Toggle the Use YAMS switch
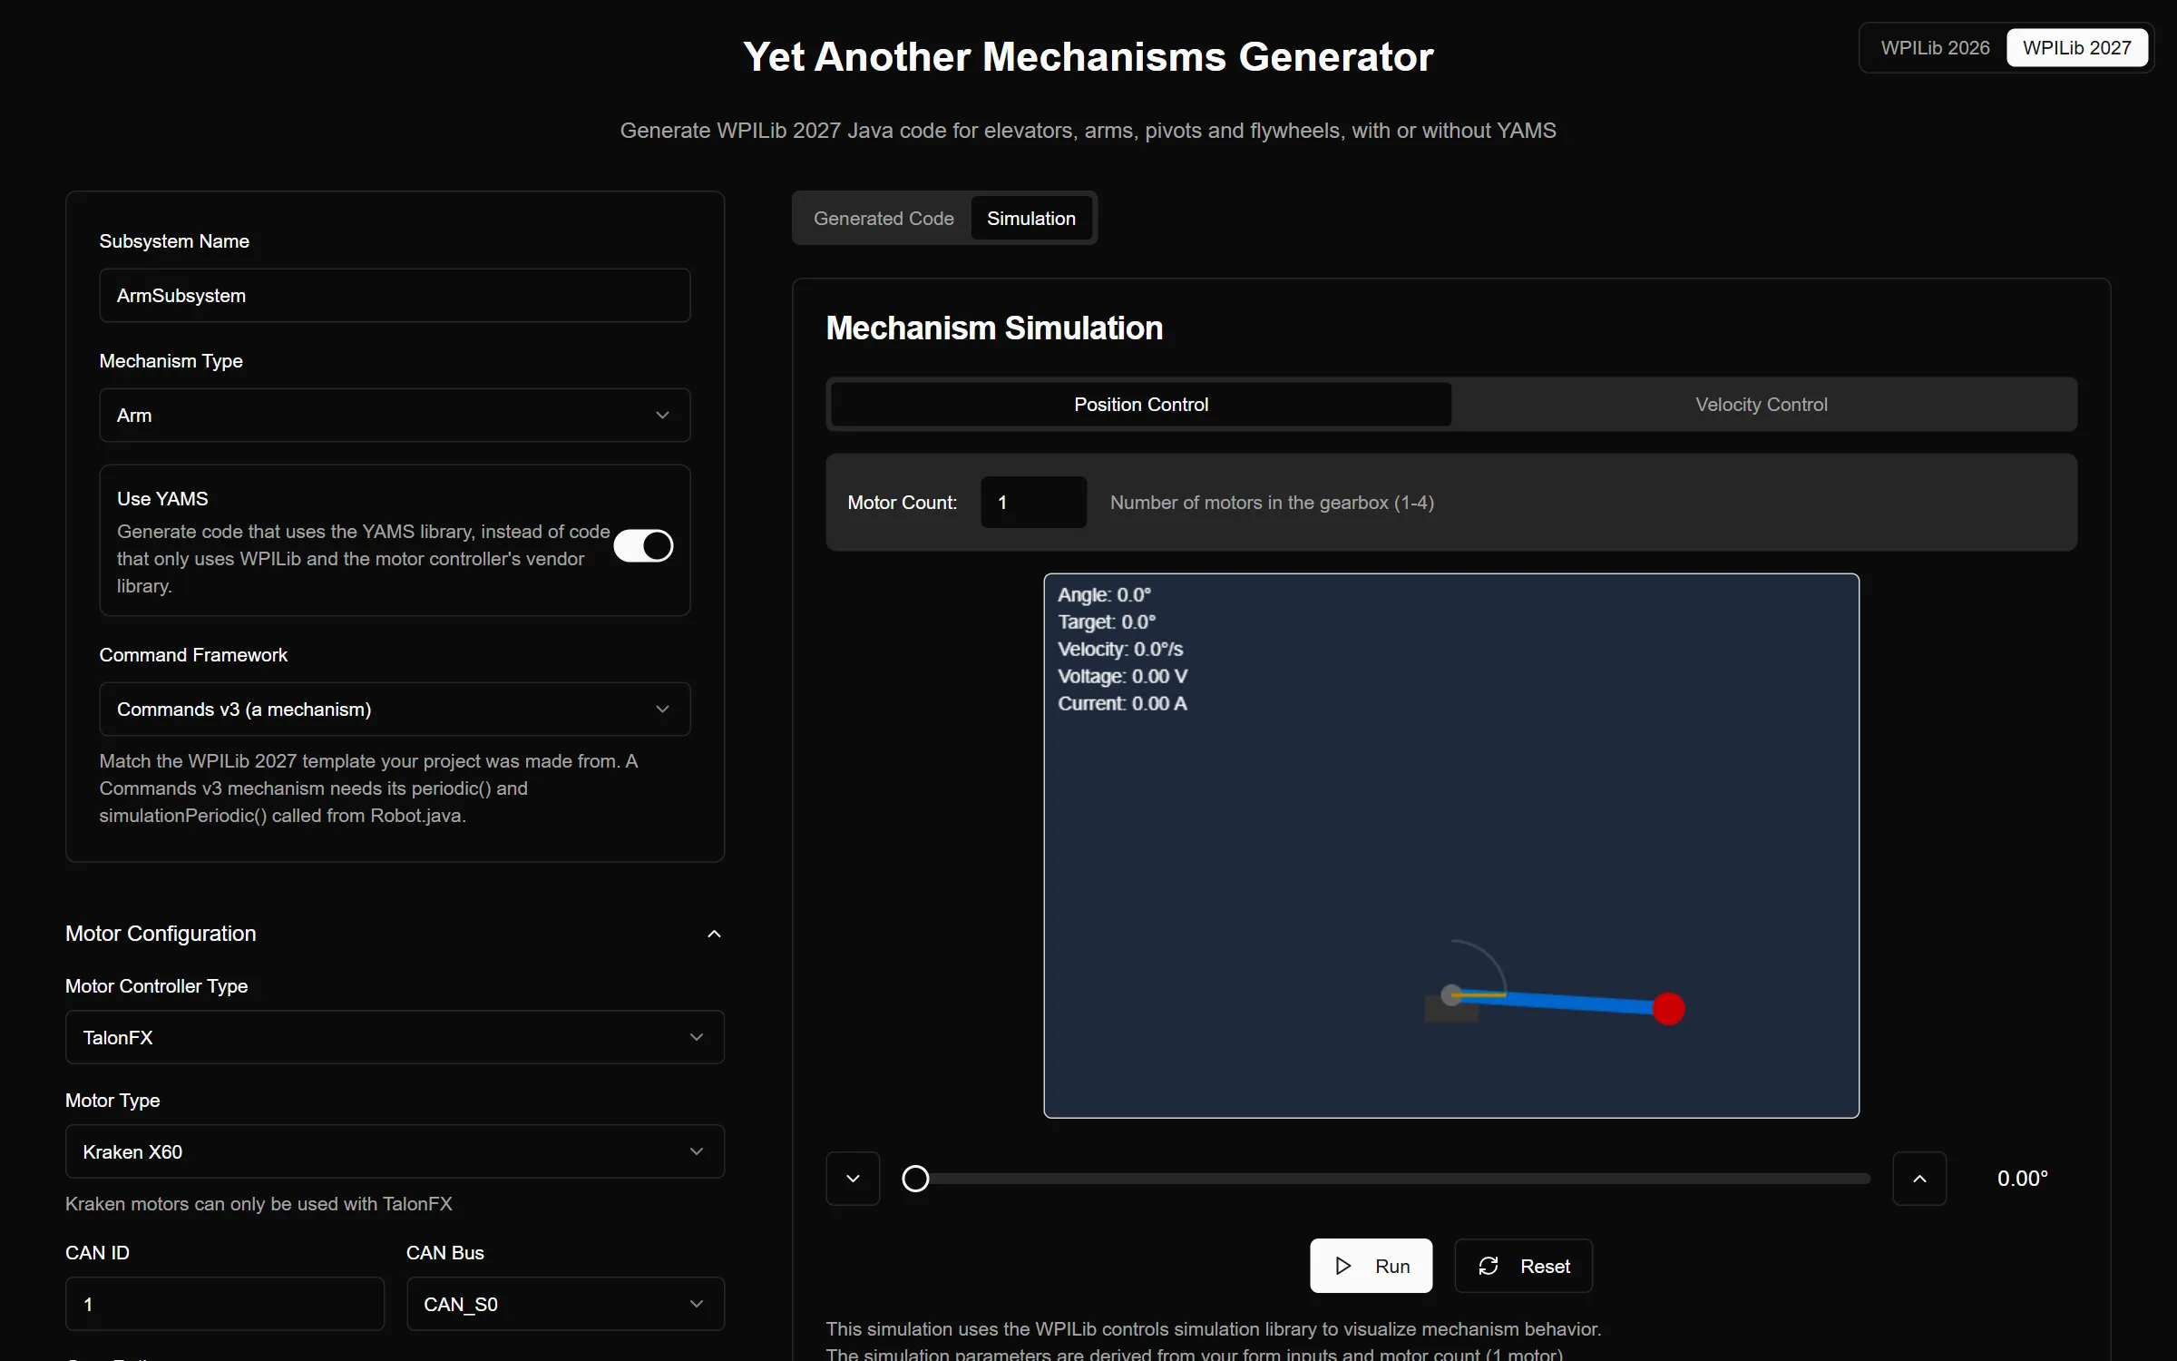Screen dimensions: 2177x1361 [x=643, y=546]
